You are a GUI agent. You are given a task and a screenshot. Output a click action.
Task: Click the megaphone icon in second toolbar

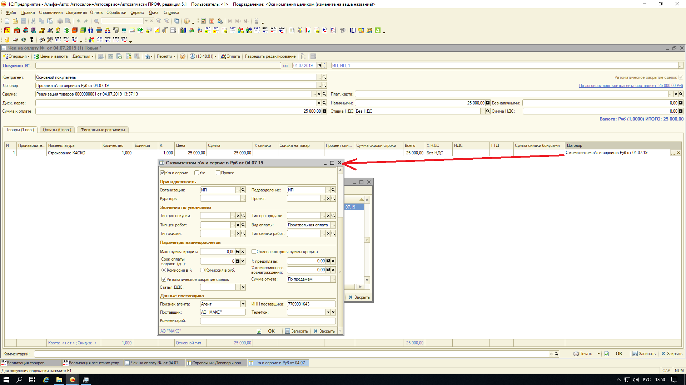[x=343, y=30]
